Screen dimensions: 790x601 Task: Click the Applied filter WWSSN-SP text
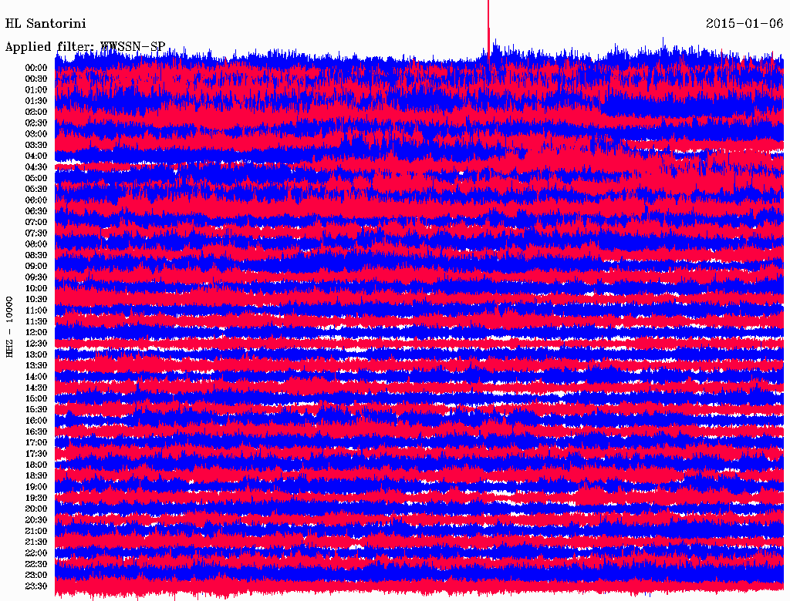click(x=85, y=46)
